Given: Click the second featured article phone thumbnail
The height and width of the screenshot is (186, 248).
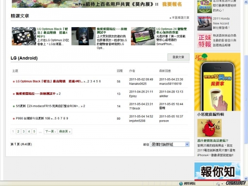Looking at the screenshot, I should (x=84, y=36).
